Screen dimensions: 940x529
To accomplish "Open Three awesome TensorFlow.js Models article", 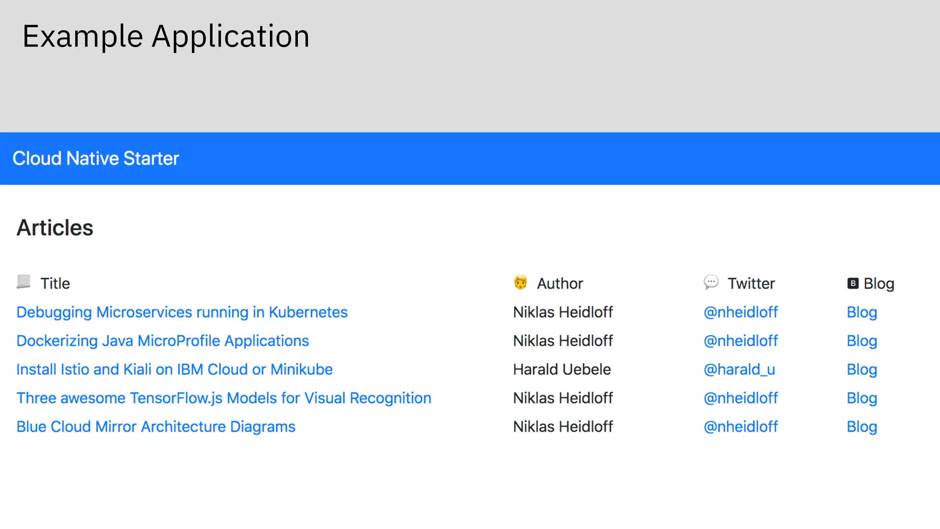I will pyautogui.click(x=224, y=398).
